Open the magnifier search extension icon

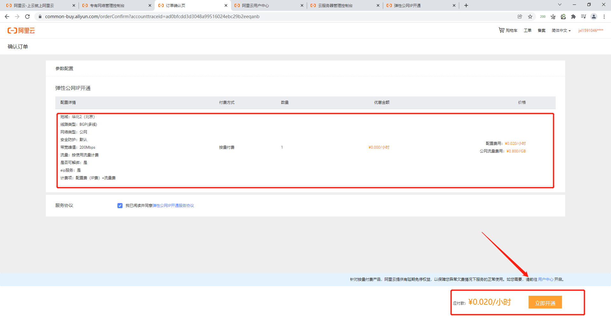[563, 17]
